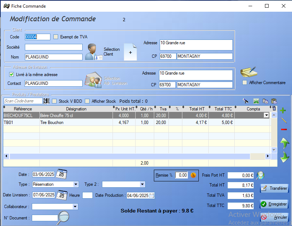292x226 pixels.
Task: Enable Exempt de TVA checkbox
Action: pos(56,37)
